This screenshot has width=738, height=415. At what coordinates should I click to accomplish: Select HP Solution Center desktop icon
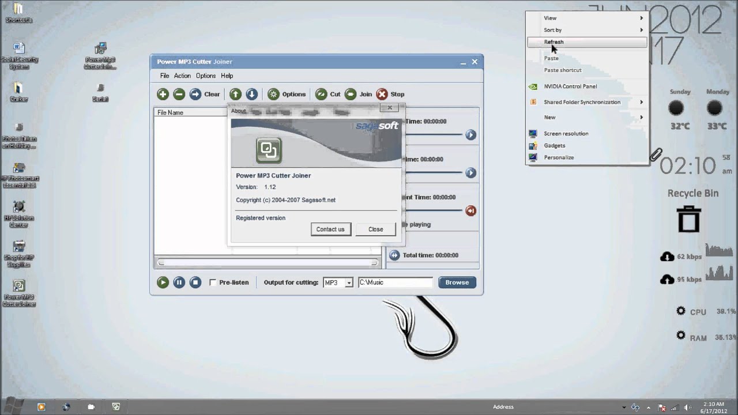19,214
